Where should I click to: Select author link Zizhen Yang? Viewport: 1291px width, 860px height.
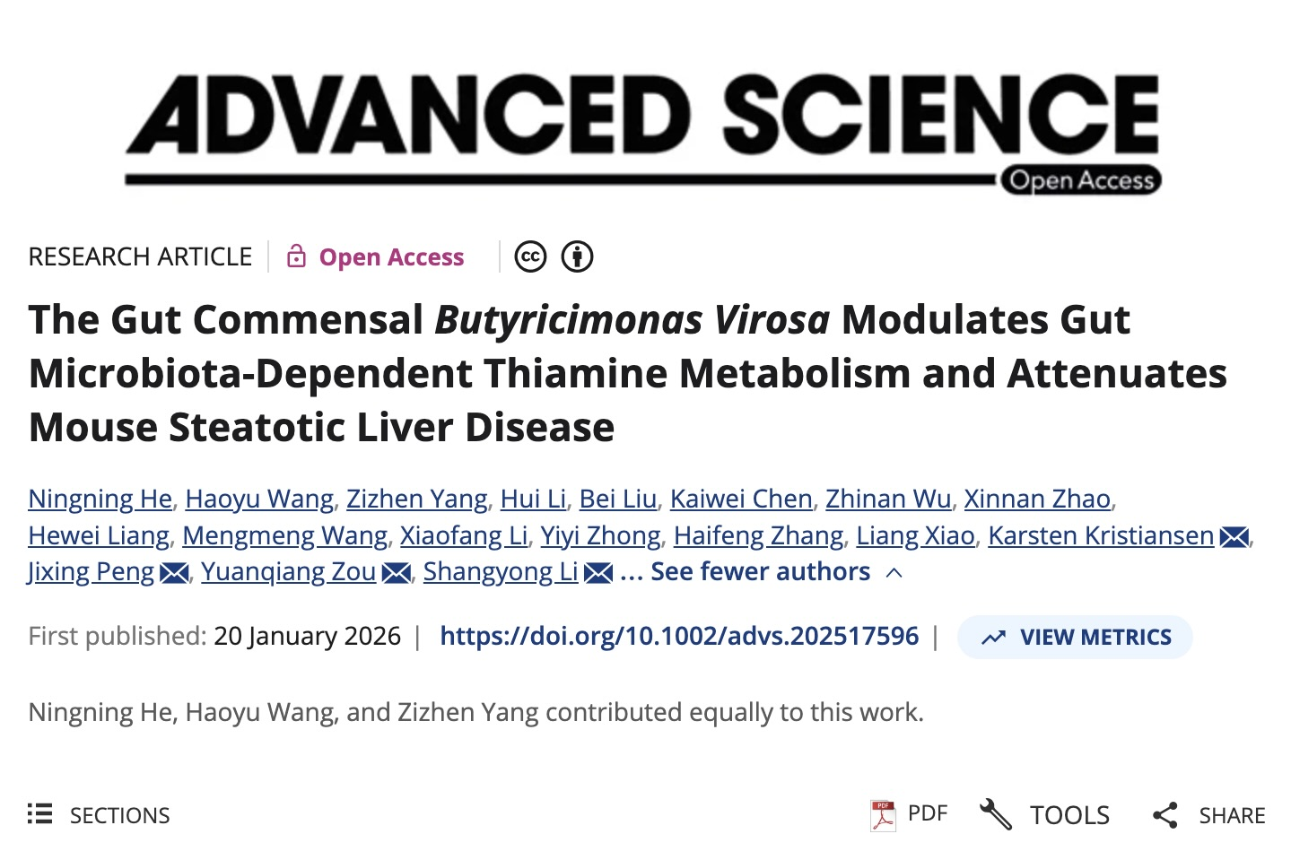tap(417, 499)
